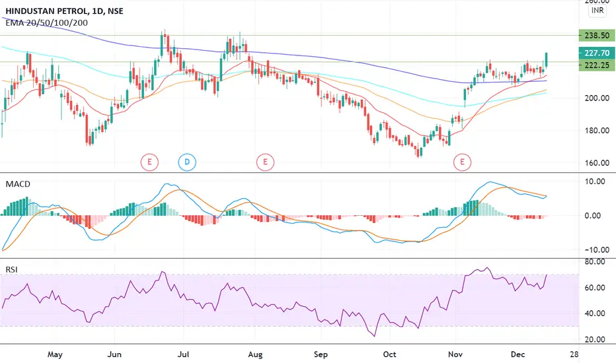
Task: Click the RSI 40.00 axis label
Action: pos(595,313)
